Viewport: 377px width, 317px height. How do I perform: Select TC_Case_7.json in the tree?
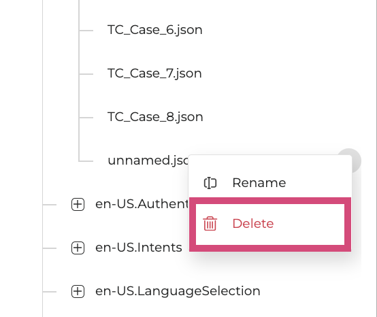tap(154, 73)
